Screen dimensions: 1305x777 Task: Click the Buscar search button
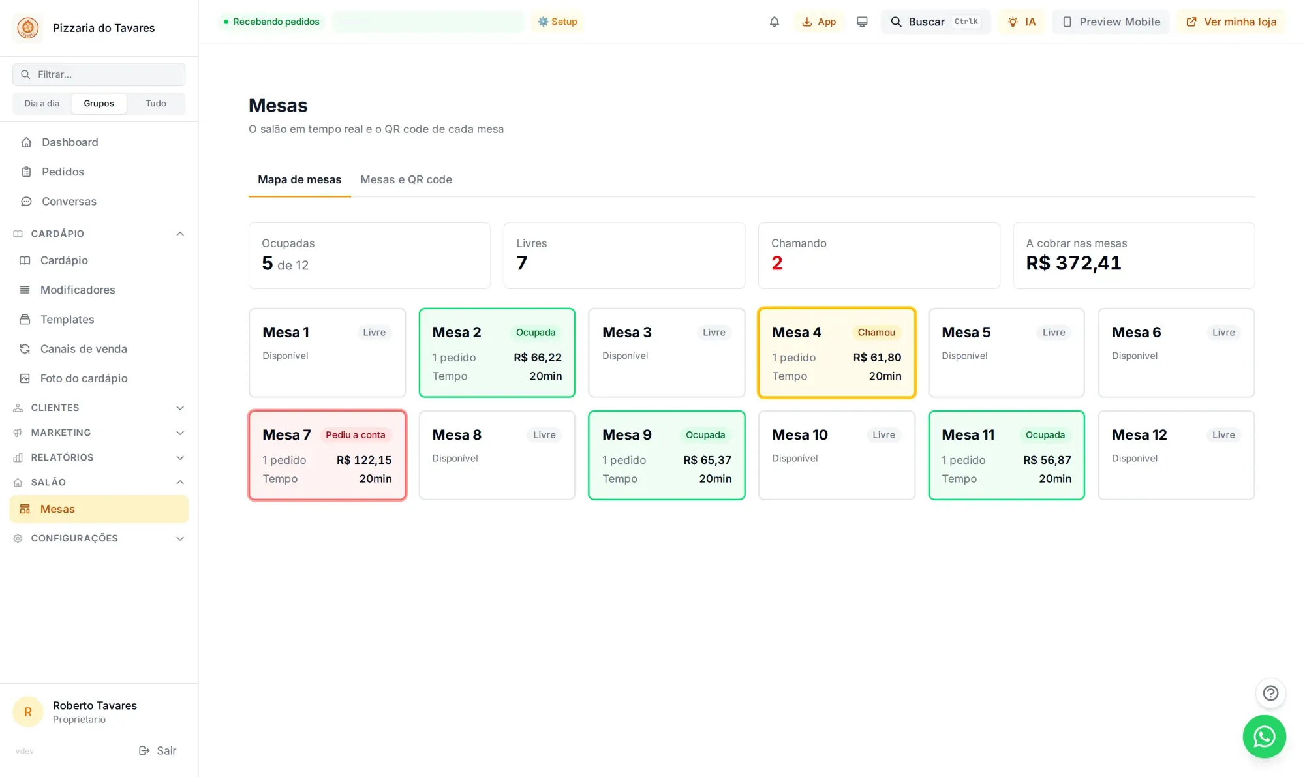tap(935, 22)
